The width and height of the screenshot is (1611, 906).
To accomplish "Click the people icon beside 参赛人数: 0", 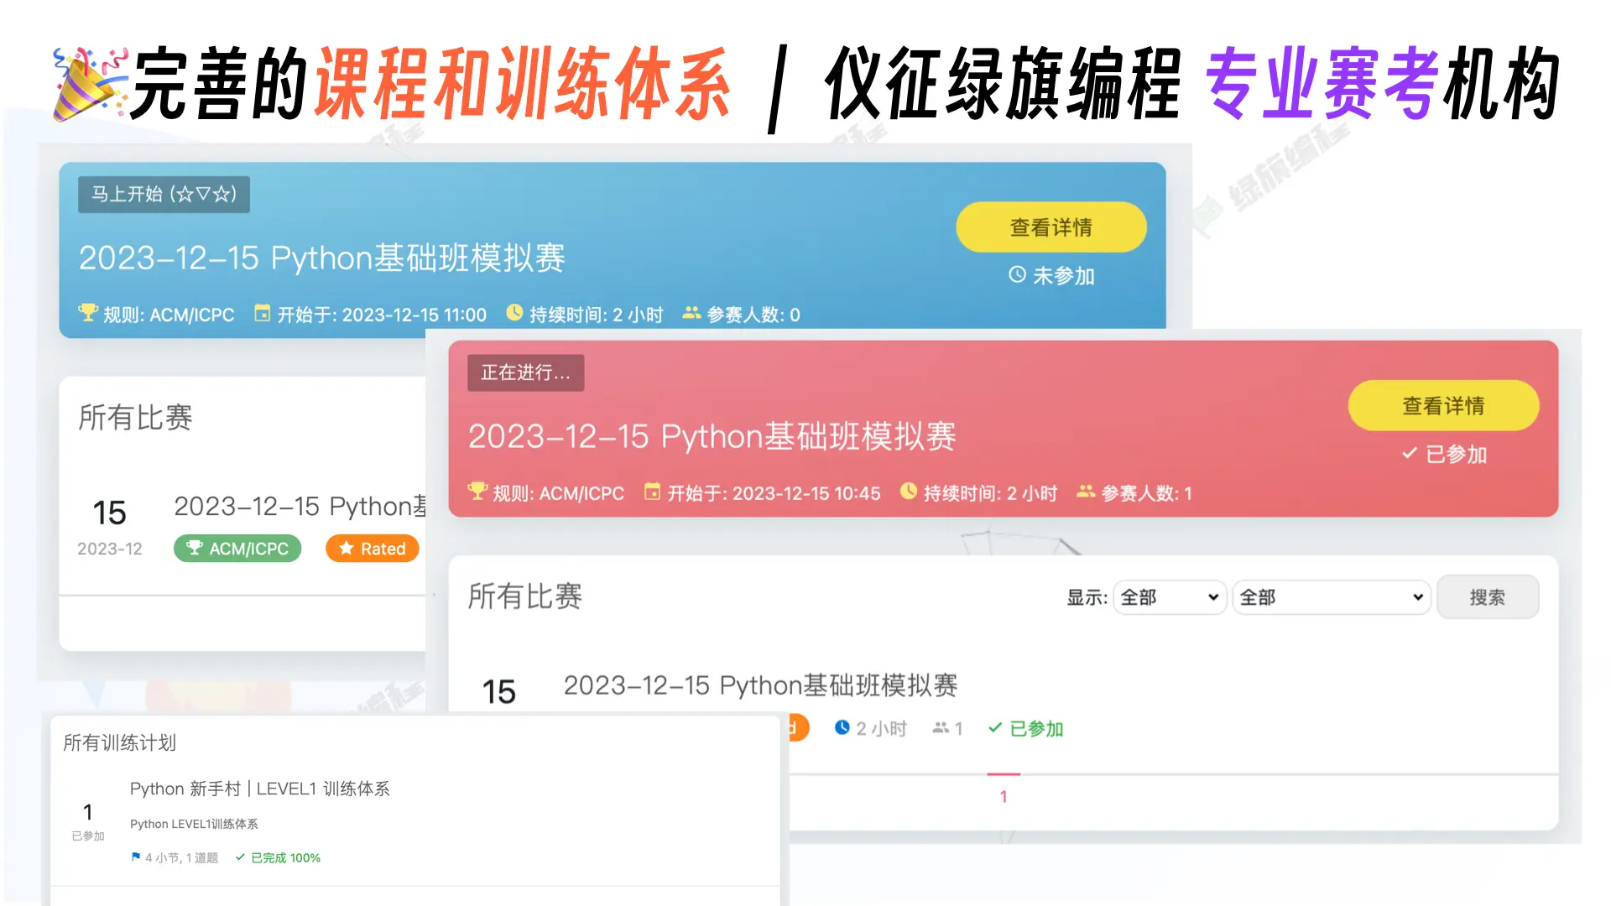I will tap(691, 313).
